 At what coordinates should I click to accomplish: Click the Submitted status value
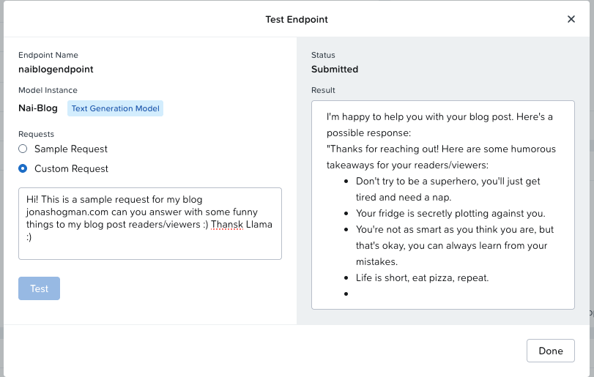[335, 70]
